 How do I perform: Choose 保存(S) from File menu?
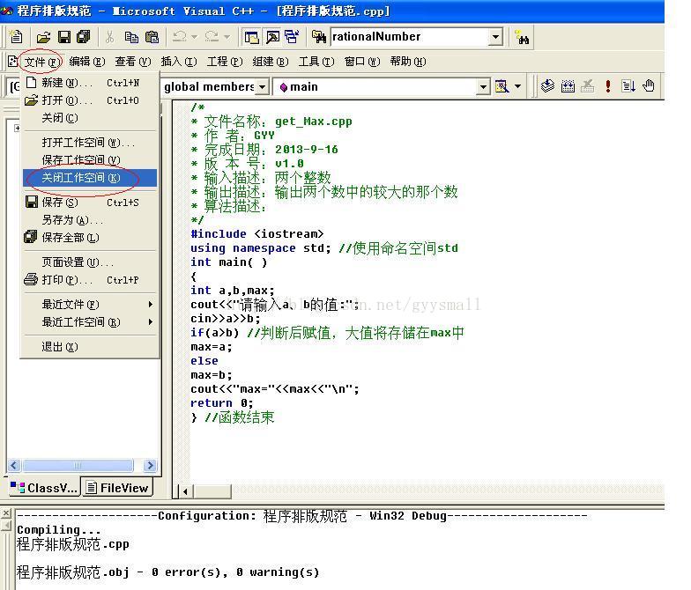(90, 203)
